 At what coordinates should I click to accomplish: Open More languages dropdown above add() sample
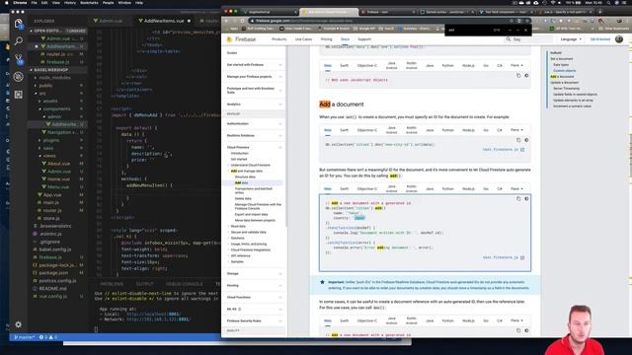pos(516,188)
